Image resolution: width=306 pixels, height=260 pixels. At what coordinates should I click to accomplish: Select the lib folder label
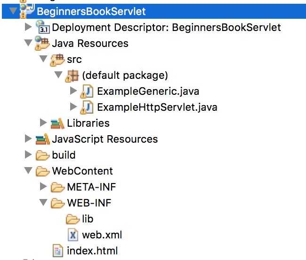coord(88,219)
